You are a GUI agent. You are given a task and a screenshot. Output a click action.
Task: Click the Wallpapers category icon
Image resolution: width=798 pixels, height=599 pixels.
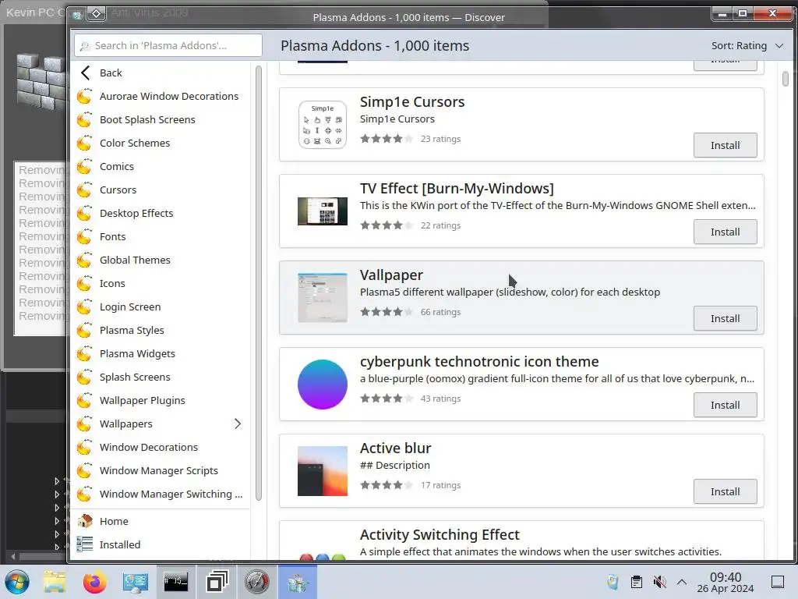coord(84,424)
